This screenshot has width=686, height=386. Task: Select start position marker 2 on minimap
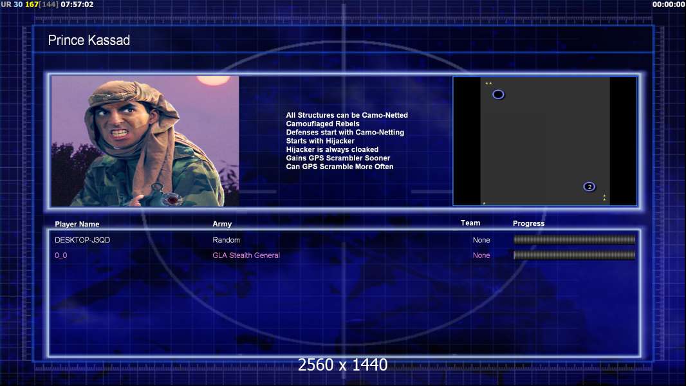click(x=589, y=187)
